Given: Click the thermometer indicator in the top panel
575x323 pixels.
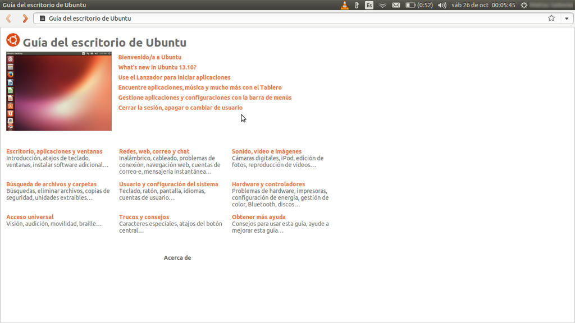Looking at the screenshot, I should click(x=357, y=5).
